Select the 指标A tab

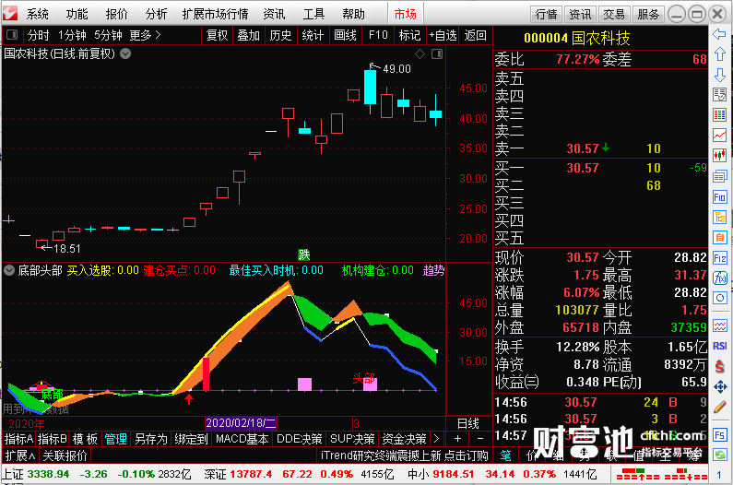point(18,439)
